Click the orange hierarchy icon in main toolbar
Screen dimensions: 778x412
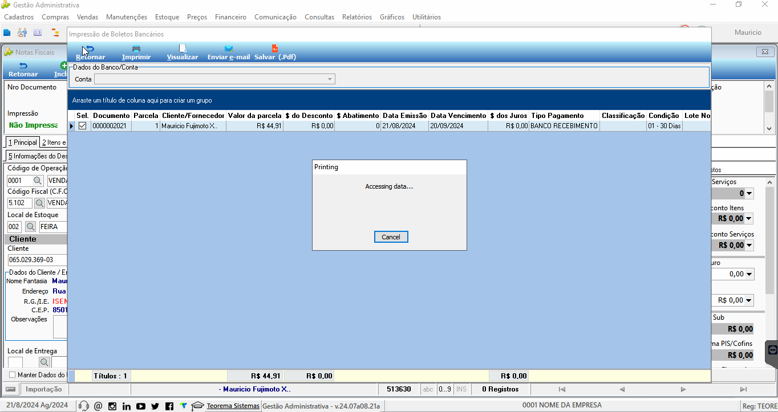click(55, 32)
